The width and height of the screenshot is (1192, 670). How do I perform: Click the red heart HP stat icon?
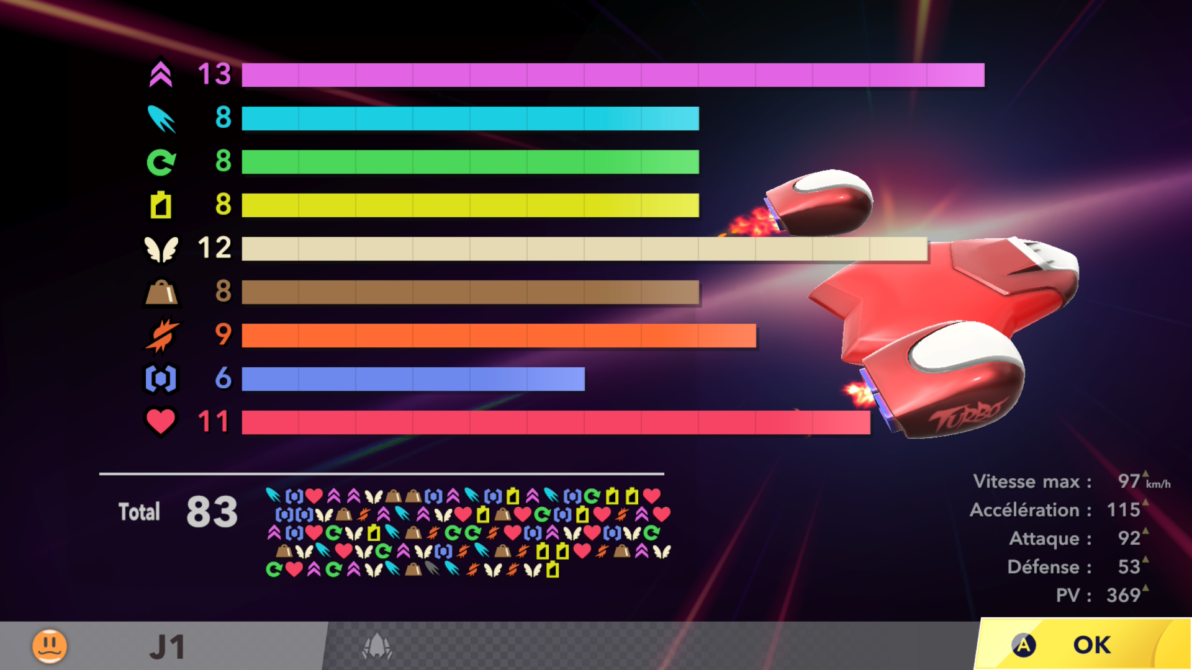[161, 421]
